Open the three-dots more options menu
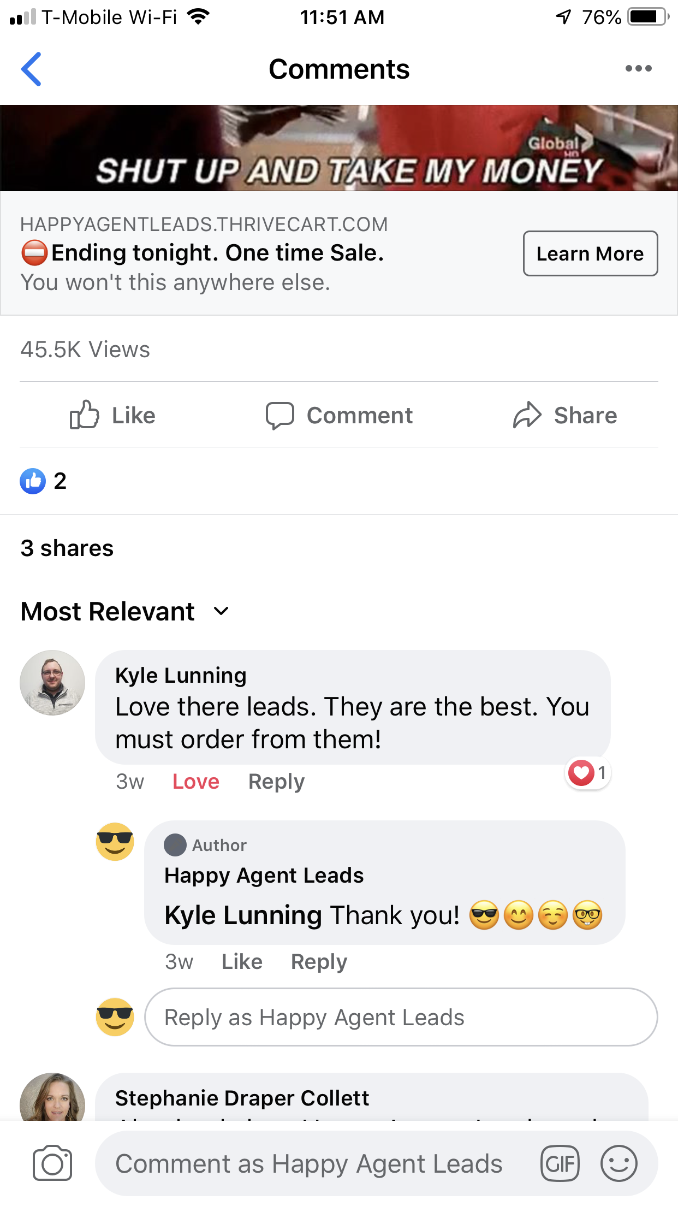This screenshot has height=1206, width=678. pos(638,69)
